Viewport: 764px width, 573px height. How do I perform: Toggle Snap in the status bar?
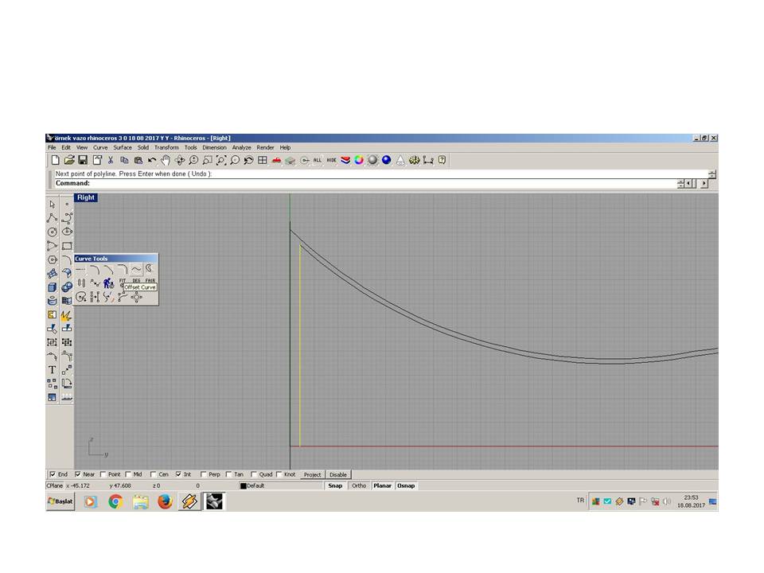tap(335, 485)
